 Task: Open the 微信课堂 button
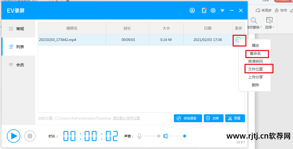(188, 118)
